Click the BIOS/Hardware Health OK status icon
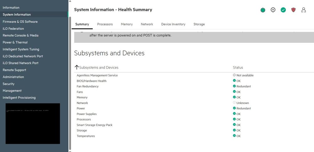Image resolution: width=314 pixels, height=152 pixels. [x=234, y=81]
